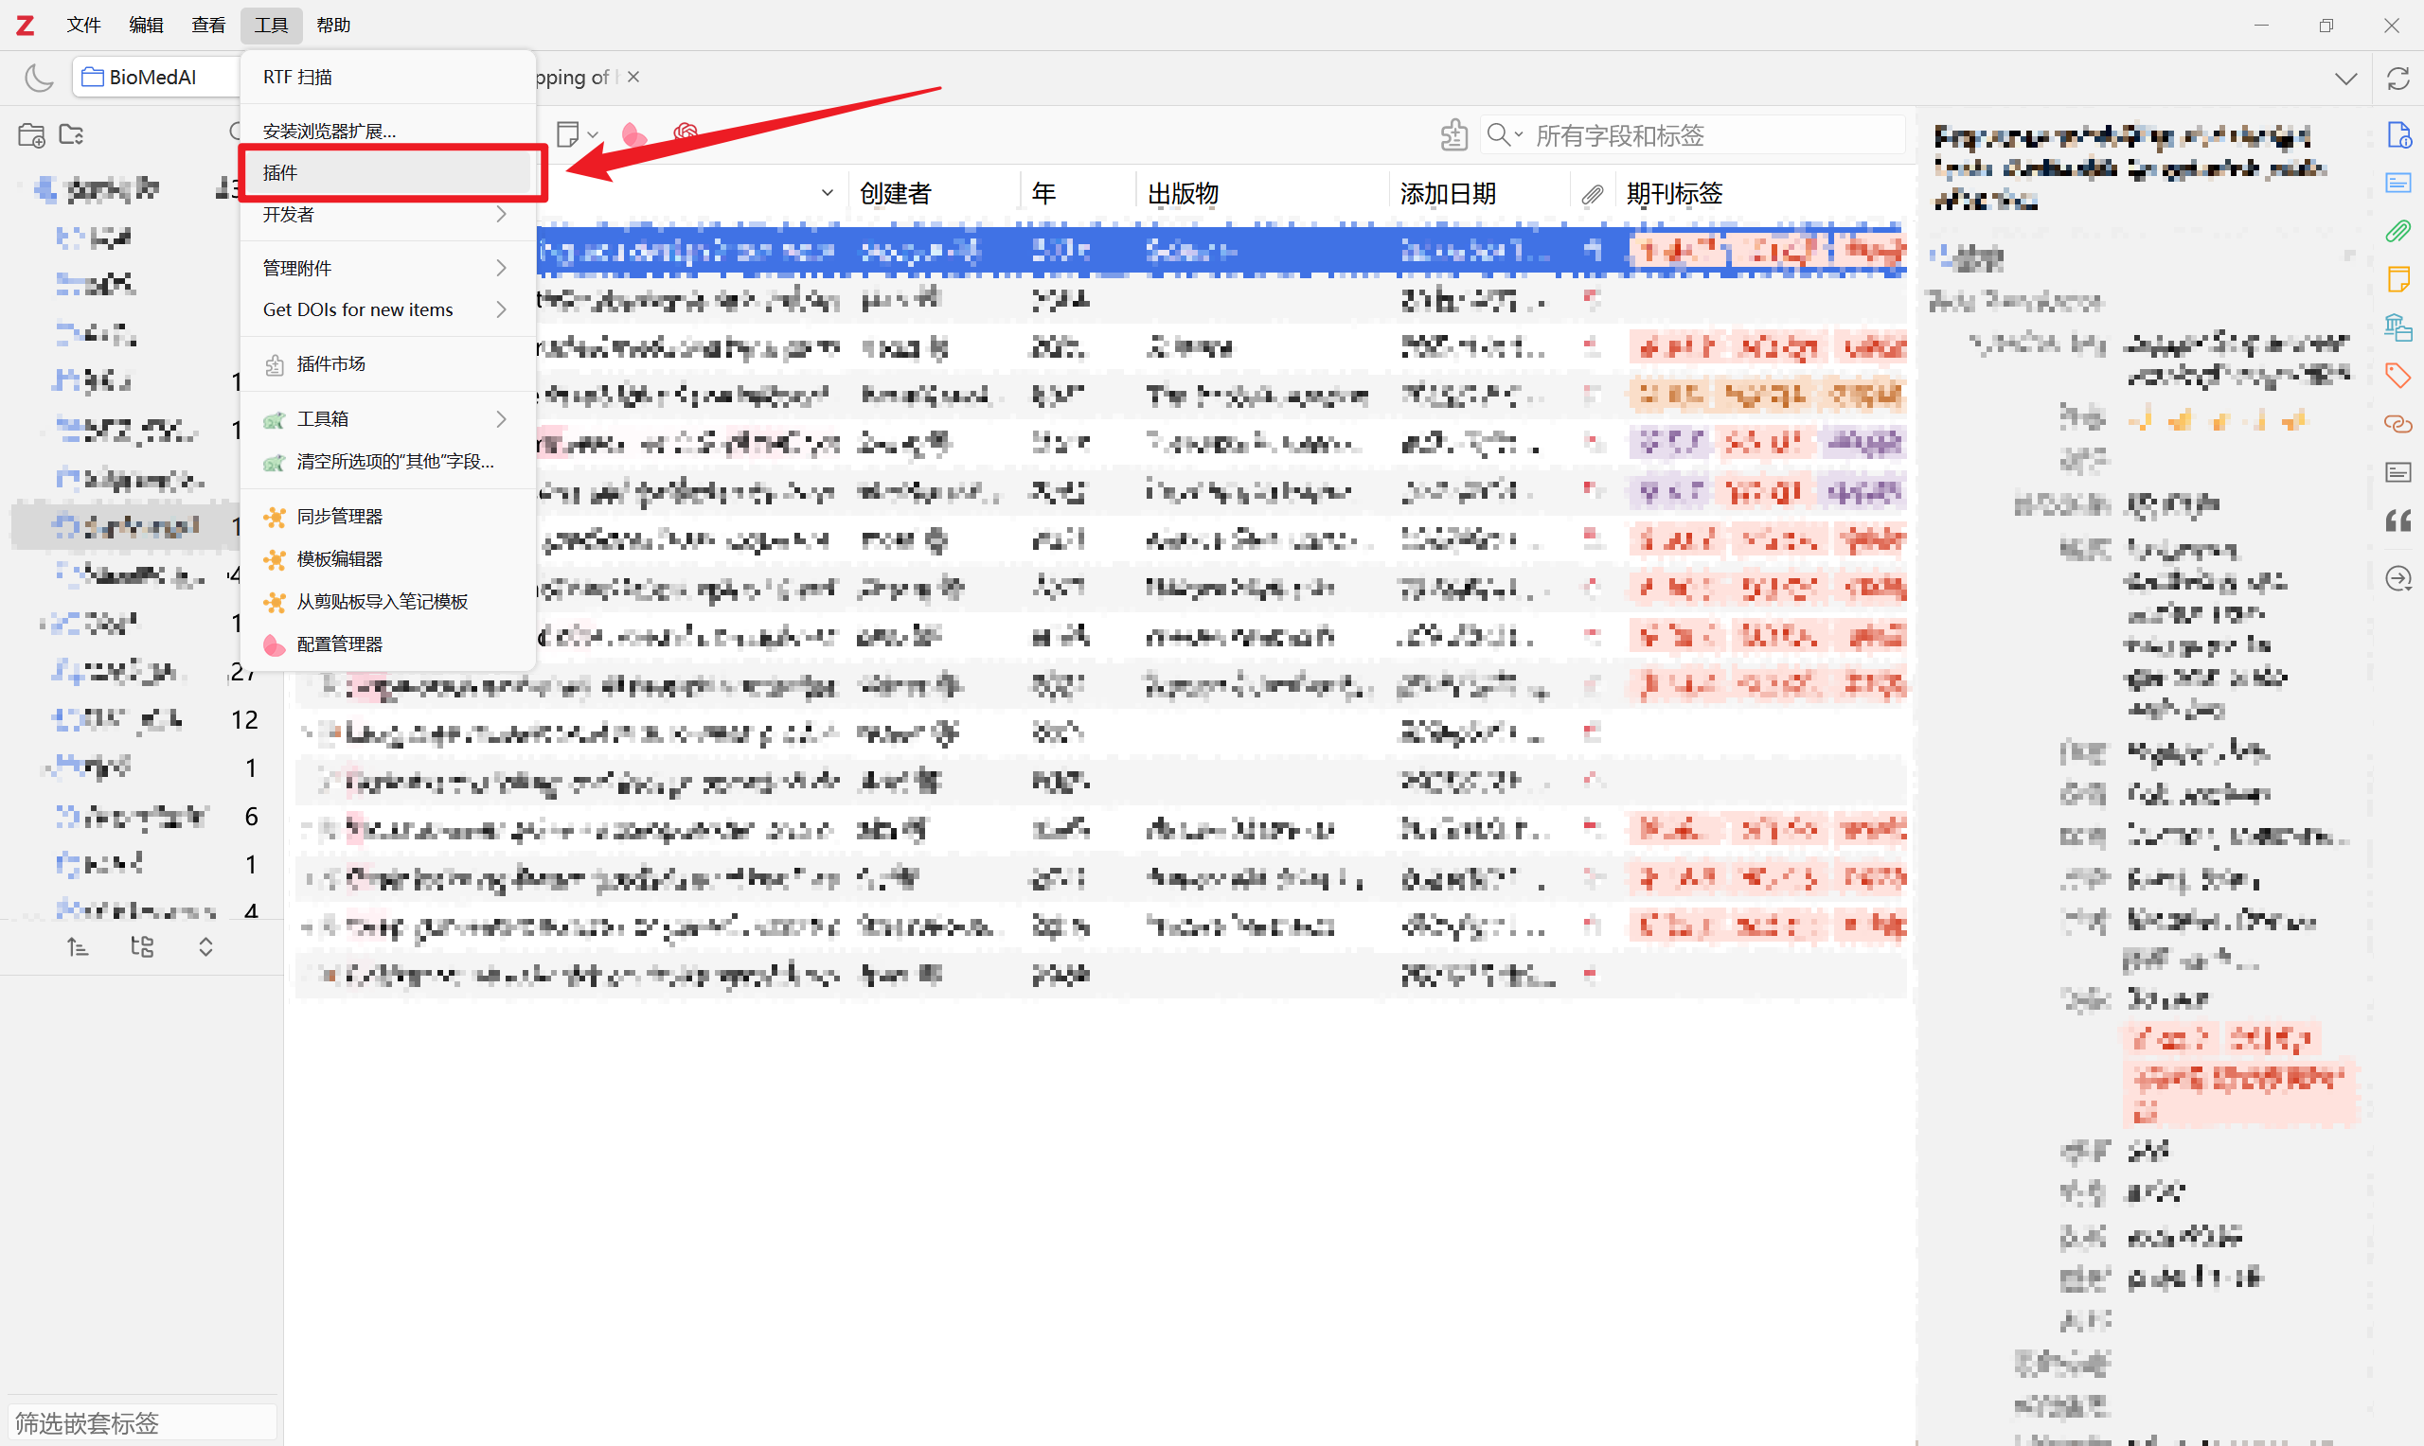The height and width of the screenshot is (1446, 2424).
Task: Open the new note dropdown arrow
Action: (x=593, y=134)
